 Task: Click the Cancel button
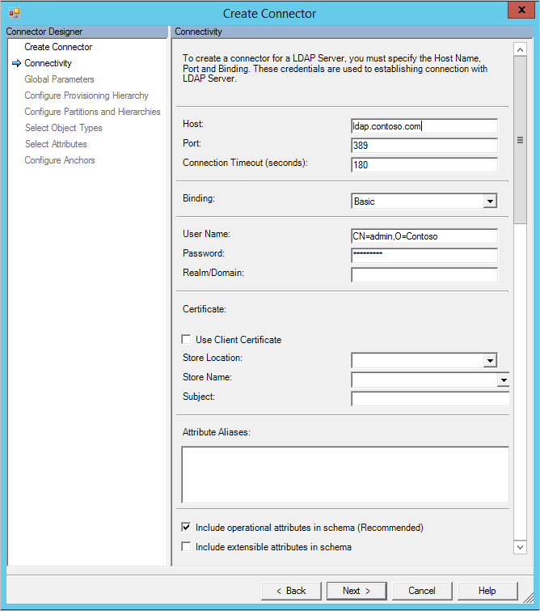coord(422,591)
